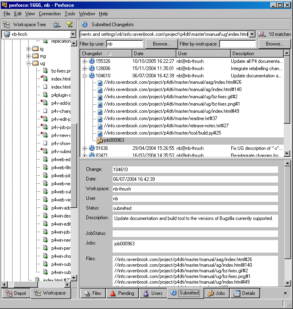Click the filter funnel icon in Workspace Tree
293x309 pixels.
click(69, 25)
